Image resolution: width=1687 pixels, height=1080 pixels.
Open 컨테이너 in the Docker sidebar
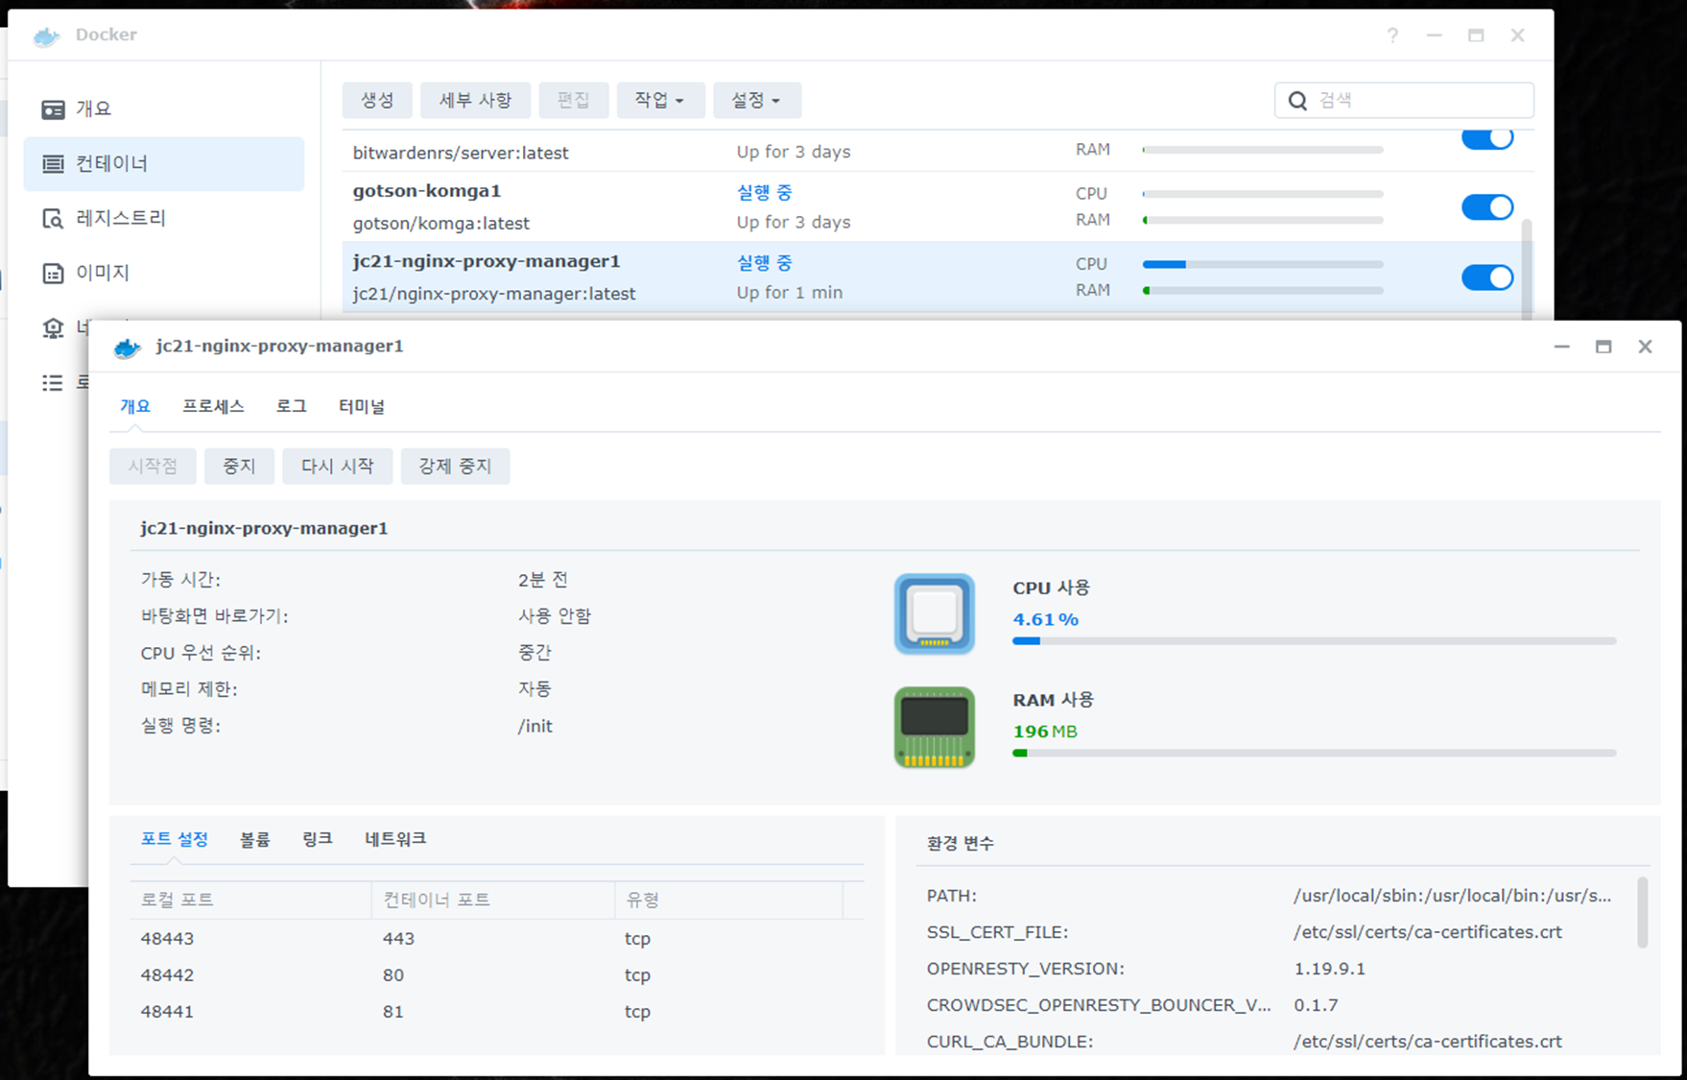click(x=164, y=164)
